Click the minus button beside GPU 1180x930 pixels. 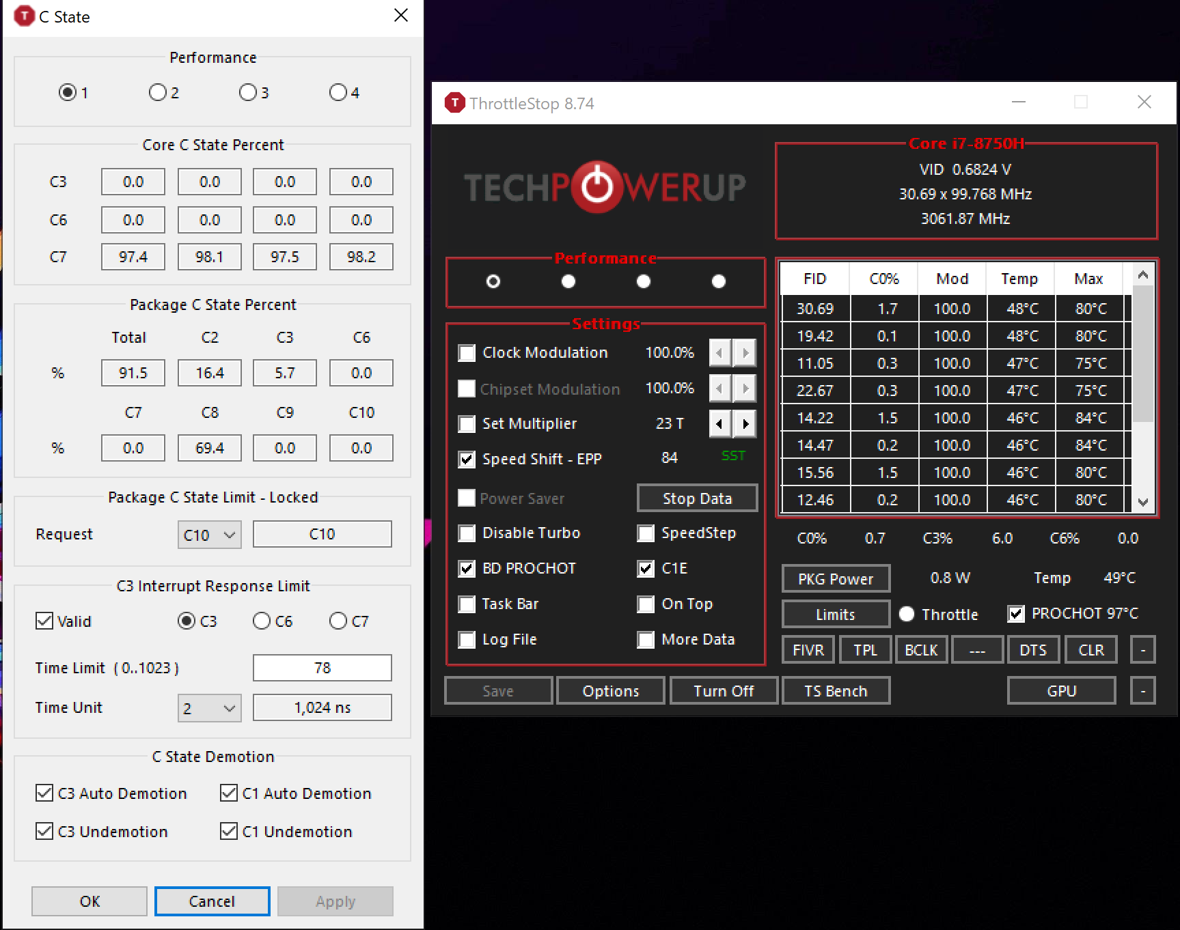click(1142, 691)
